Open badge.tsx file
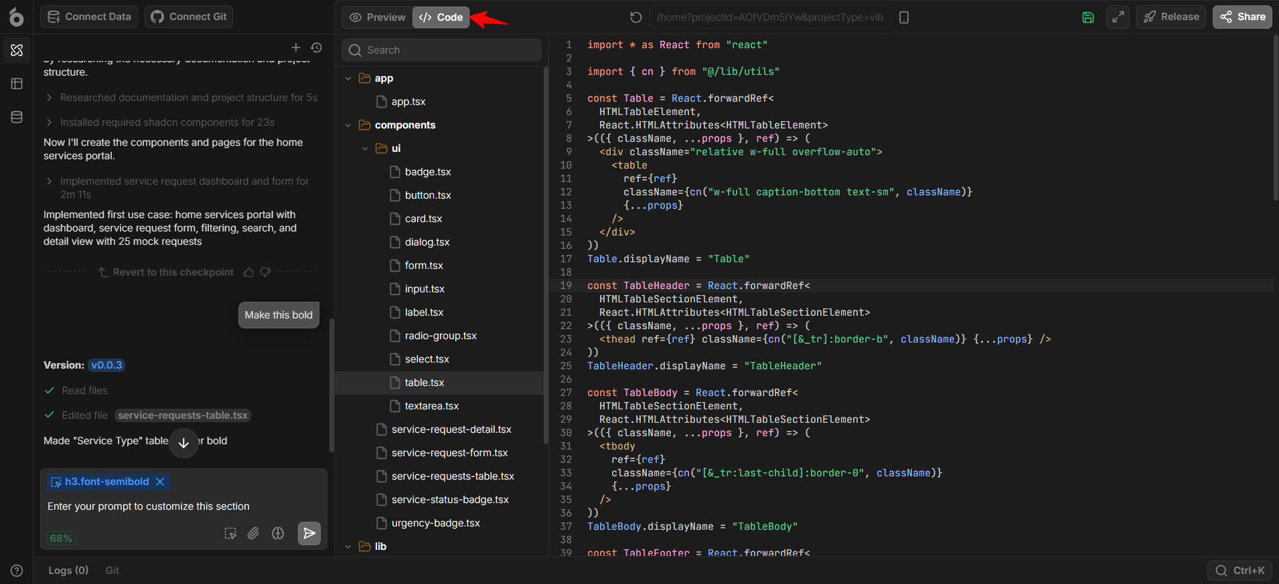The height and width of the screenshot is (584, 1279). pos(439,172)
